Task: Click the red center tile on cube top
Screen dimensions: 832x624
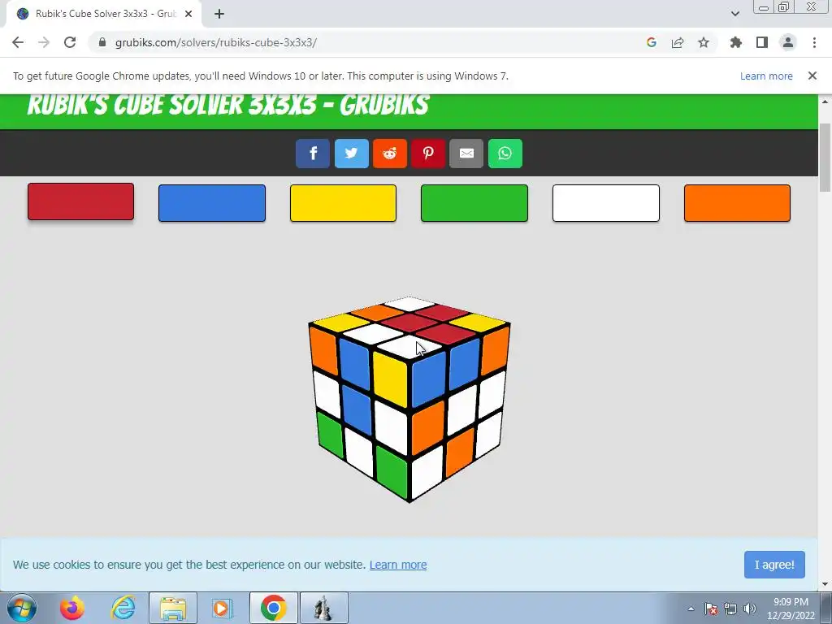Action: click(409, 322)
